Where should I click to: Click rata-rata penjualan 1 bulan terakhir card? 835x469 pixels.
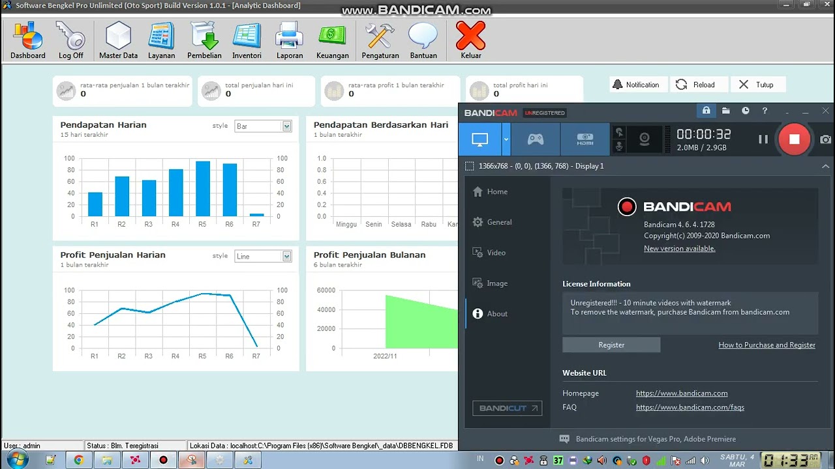point(123,91)
